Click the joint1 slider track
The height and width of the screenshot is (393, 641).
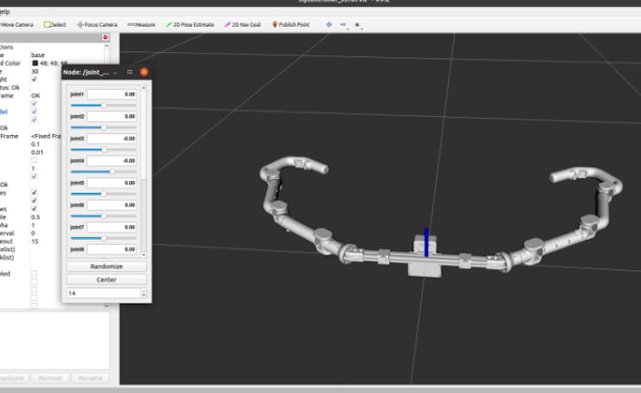pyautogui.click(x=103, y=105)
